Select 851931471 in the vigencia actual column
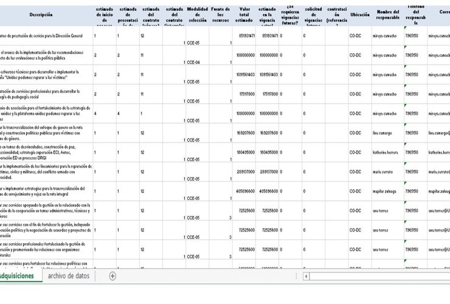The height and width of the screenshot is (304, 450). click(267, 36)
